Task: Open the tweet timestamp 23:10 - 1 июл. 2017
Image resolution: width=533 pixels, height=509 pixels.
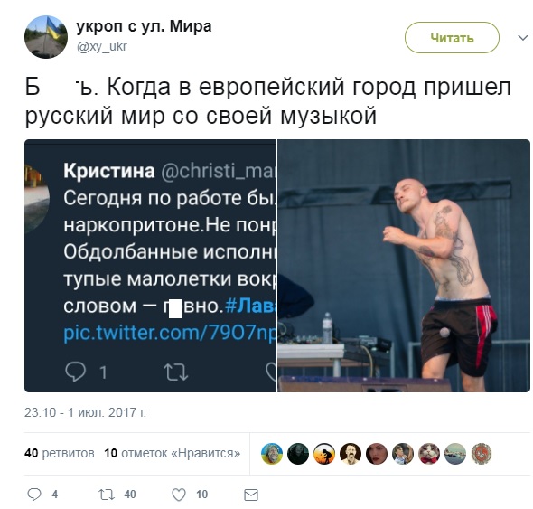Action: coord(85,412)
